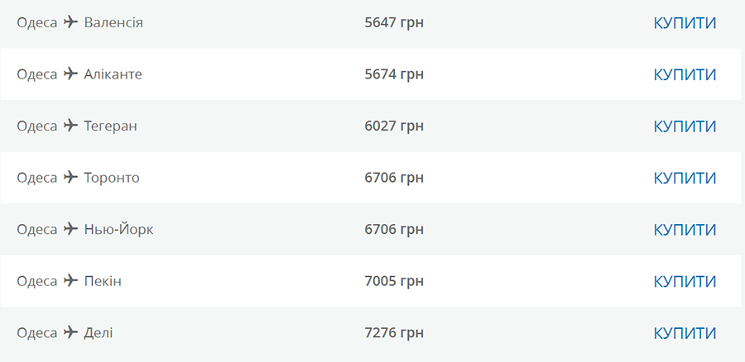Click the airplane icon before Нью-Йорк
The height and width of the screenshot is (362, 745).
[70, 229]
